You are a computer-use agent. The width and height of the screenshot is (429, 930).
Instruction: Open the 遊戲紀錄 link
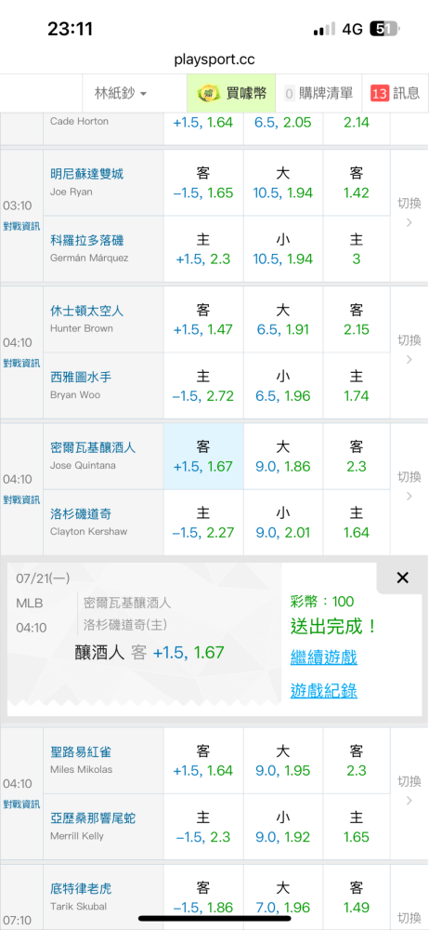pos(323,691)
